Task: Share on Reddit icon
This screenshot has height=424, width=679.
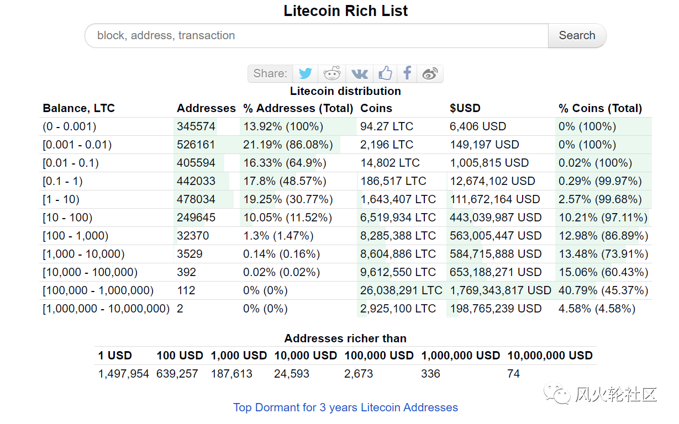Action: [332, 73]
